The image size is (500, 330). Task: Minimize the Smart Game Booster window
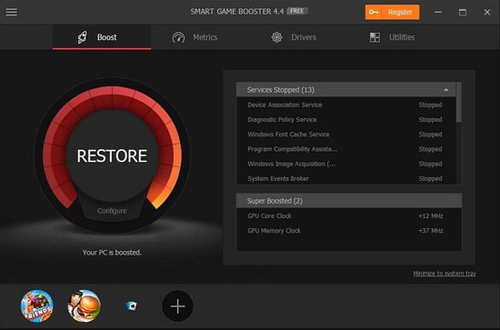(x=438, y=12)
